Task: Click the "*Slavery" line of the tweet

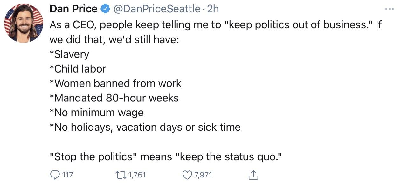Action: 69,54
